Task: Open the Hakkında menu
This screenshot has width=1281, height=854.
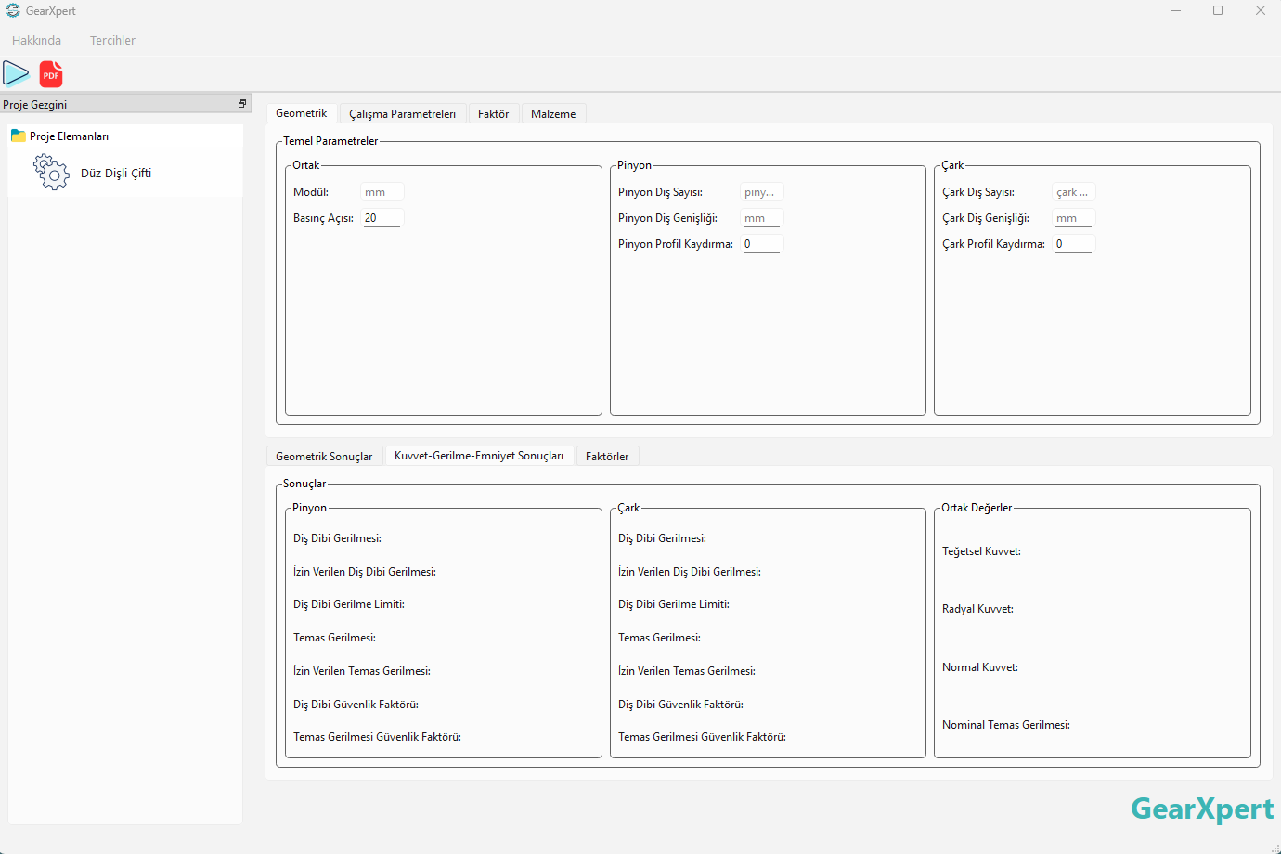Action: [37, 41]
